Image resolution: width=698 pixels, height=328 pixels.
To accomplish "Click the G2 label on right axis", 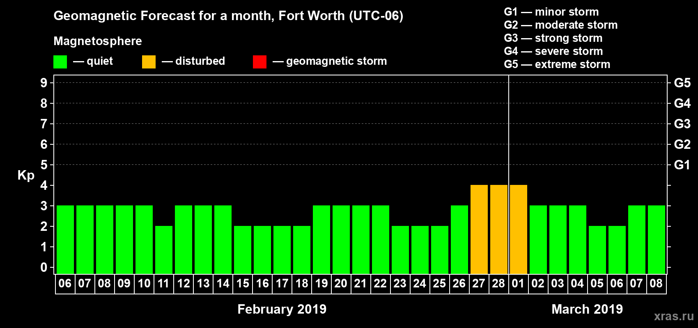I will coord(682,144).
